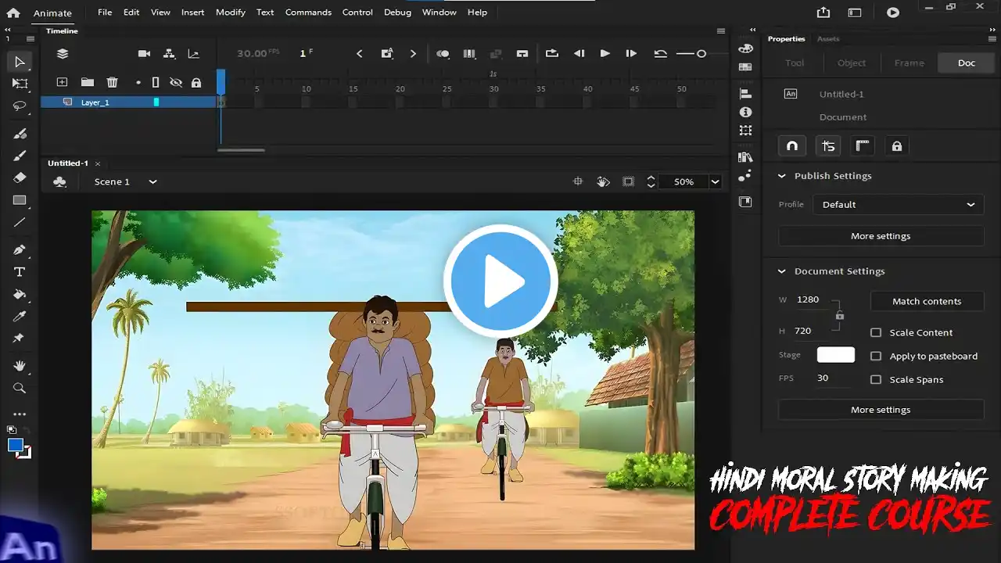Select the Lasso tool in the toolbar
The image size is (1001, 563).
20,106
